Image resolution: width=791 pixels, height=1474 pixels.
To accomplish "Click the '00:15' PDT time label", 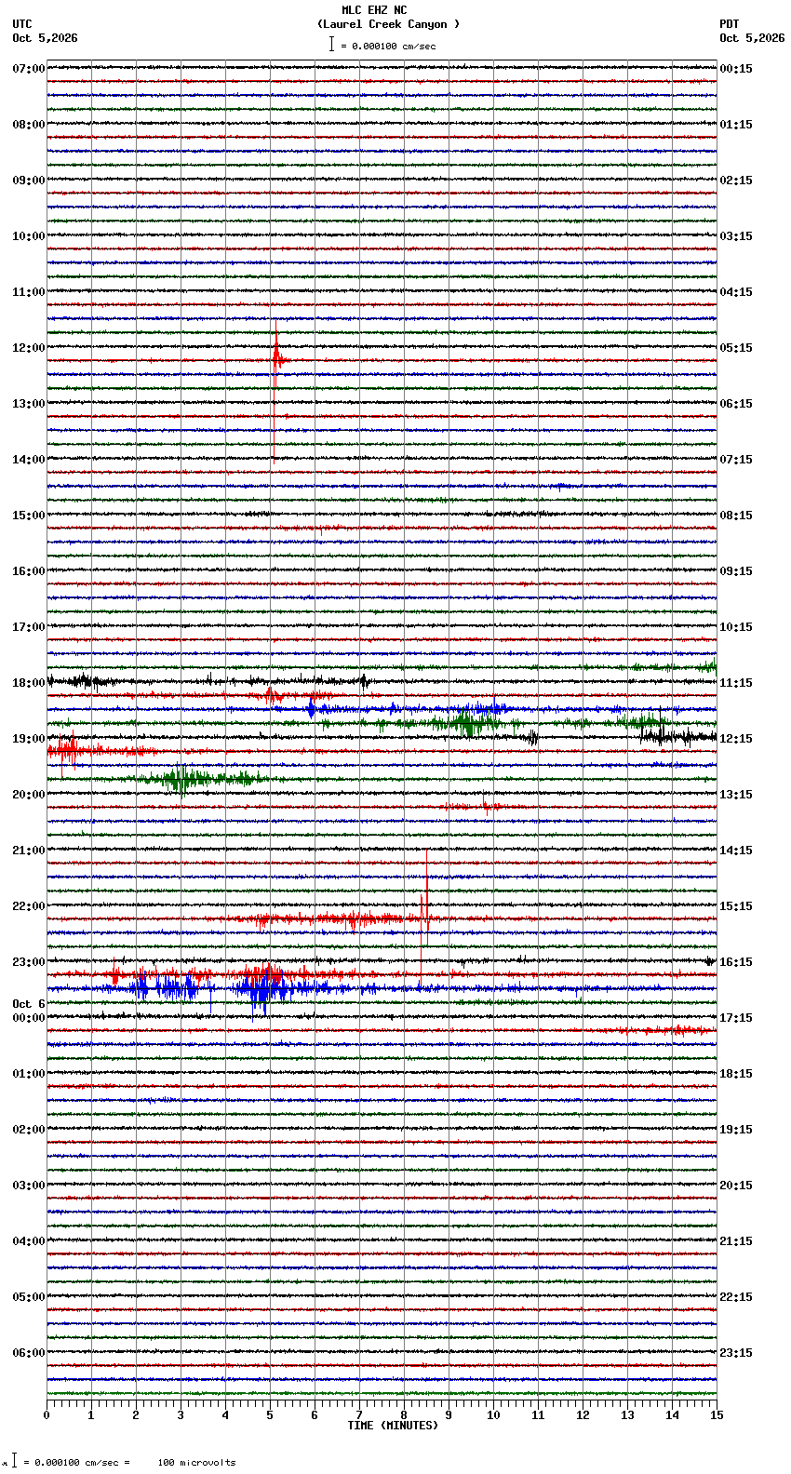I will coord(736,69).
